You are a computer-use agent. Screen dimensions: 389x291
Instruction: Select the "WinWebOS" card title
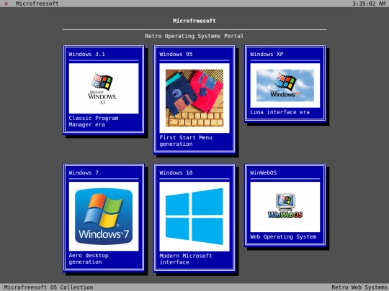pos(264,172)
